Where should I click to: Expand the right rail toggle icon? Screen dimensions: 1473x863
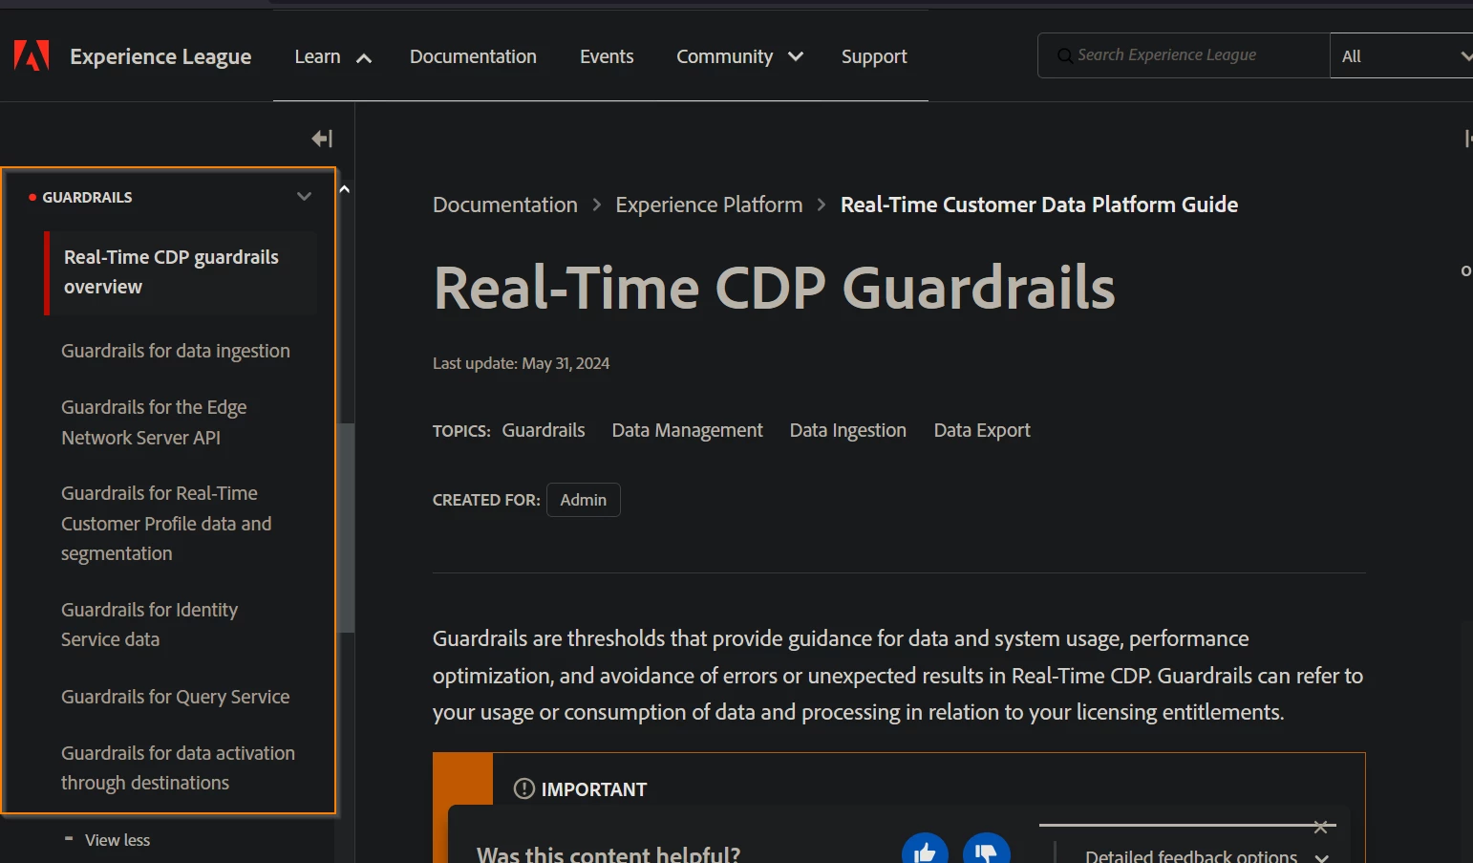click(x=1467, y=139)
